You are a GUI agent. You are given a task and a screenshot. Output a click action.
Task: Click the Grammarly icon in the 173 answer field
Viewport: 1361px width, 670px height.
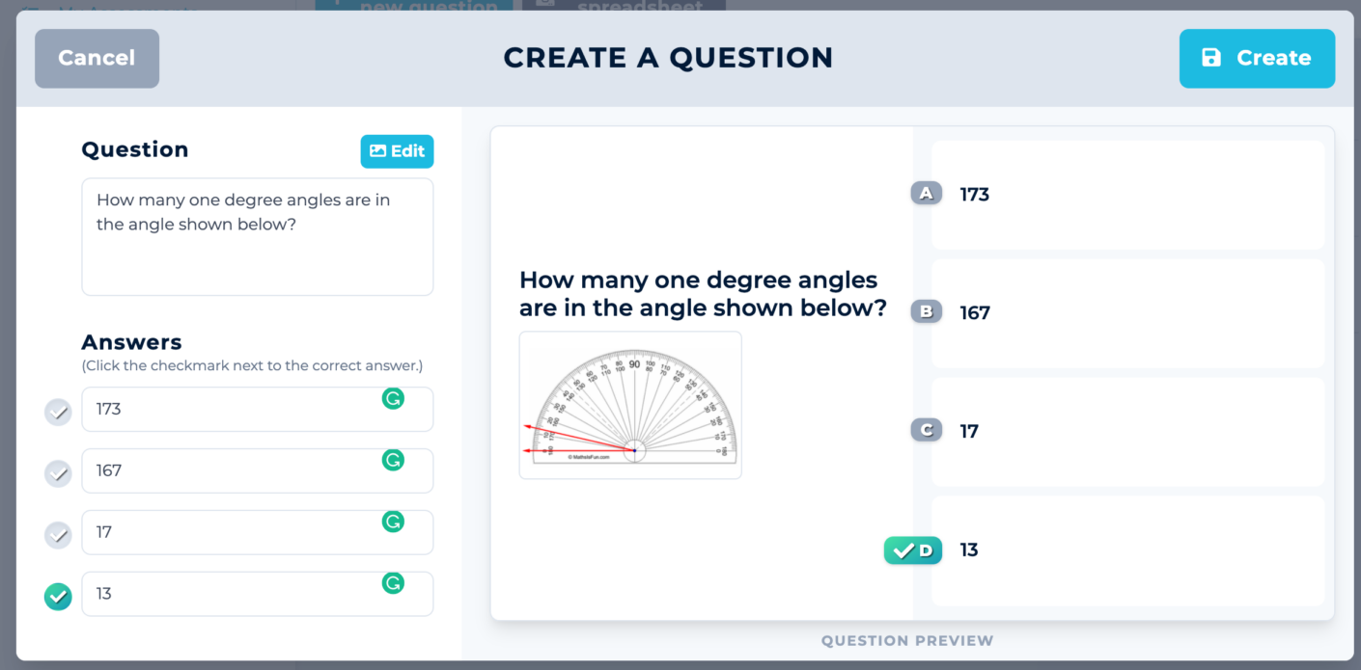(393, 398)
